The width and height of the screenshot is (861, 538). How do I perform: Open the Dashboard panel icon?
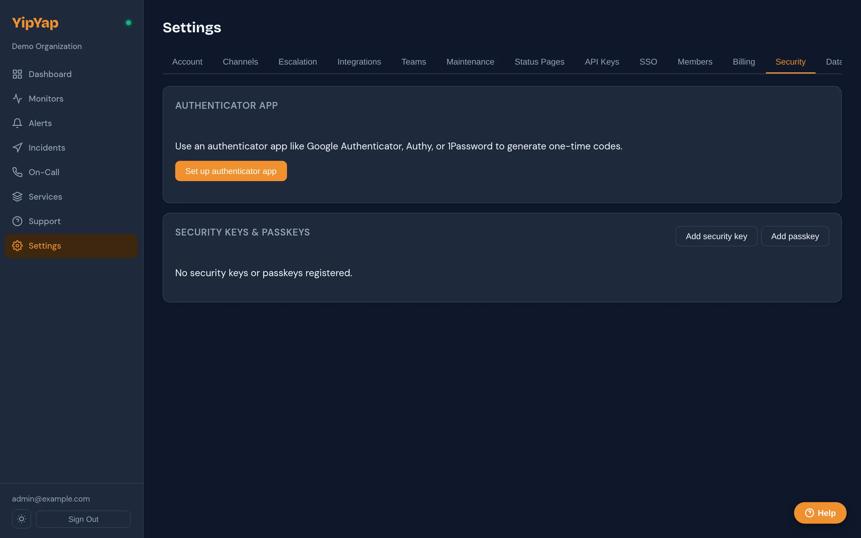17,74
